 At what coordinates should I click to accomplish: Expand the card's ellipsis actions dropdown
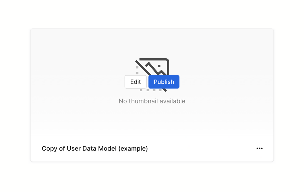tap(259, 149)
